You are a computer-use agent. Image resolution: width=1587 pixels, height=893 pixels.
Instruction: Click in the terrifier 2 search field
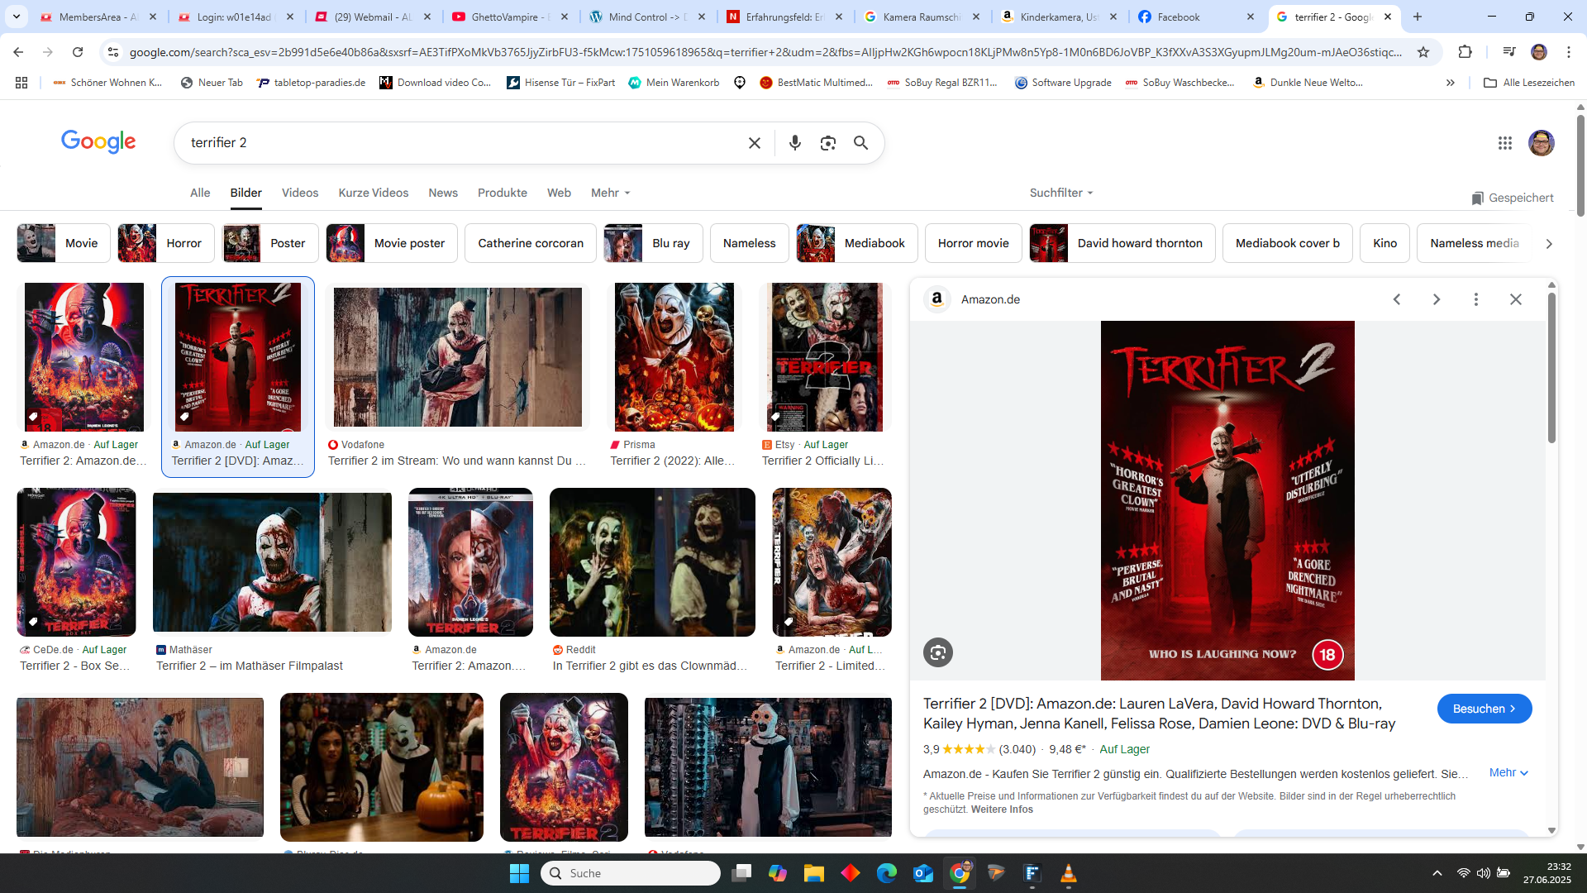[463, 143]
